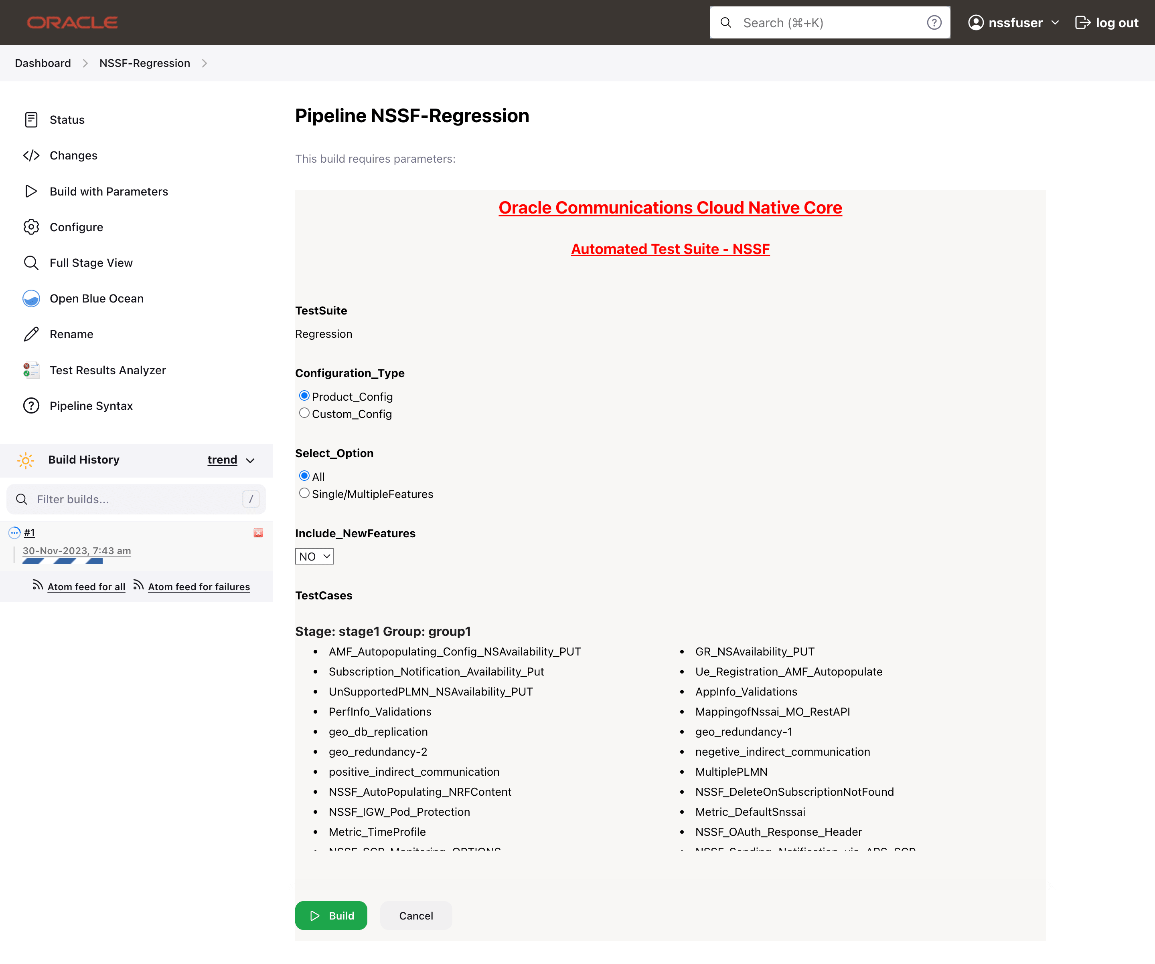Open Full Stage View magnifier icon
Image resolution: width=1155 pixels, height=964 pixels.
[31, 263]
